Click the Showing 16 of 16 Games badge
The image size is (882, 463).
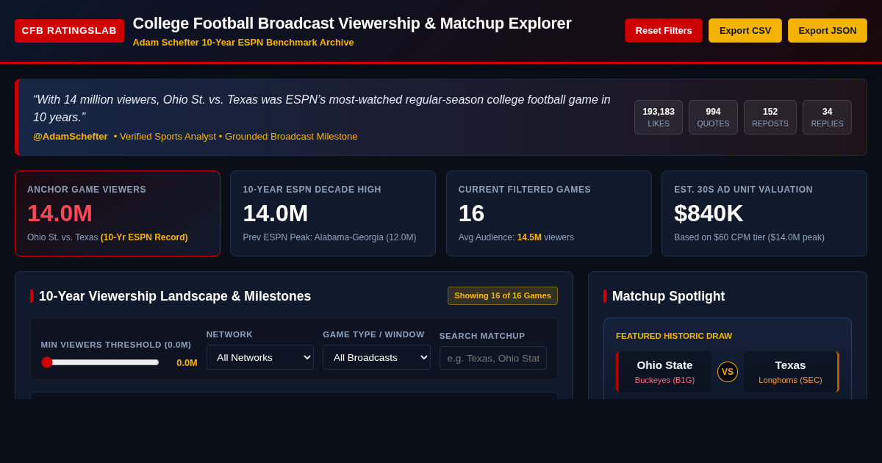503,295
